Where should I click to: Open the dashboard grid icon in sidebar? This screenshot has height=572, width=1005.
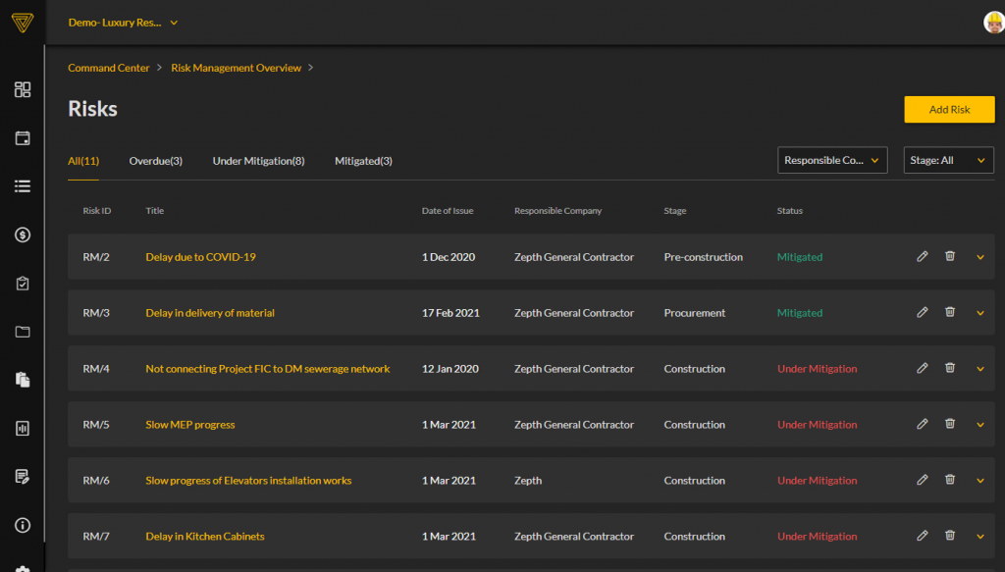point(23,90)
